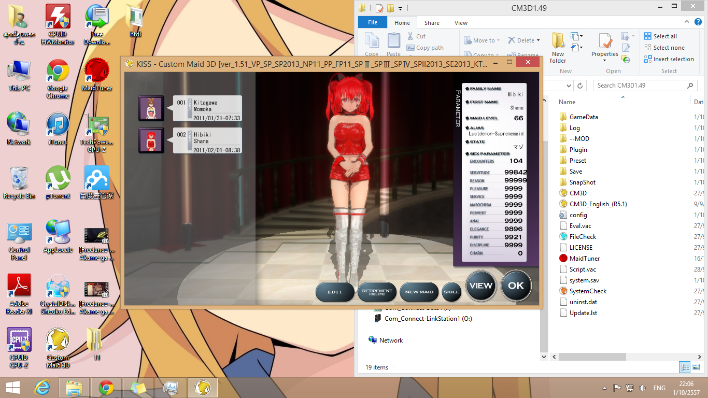Screen dimensions: 708x398
Task: Click the EDIT button in game
Action: coord(335,292)
